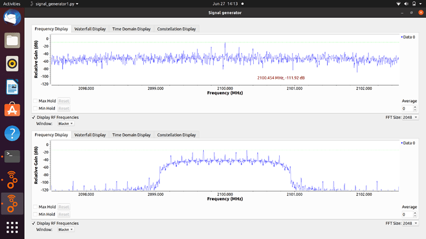Screen dimensions: 426x239
Task: Switch to top Waterfall Display tab
Action: (90, 29)
